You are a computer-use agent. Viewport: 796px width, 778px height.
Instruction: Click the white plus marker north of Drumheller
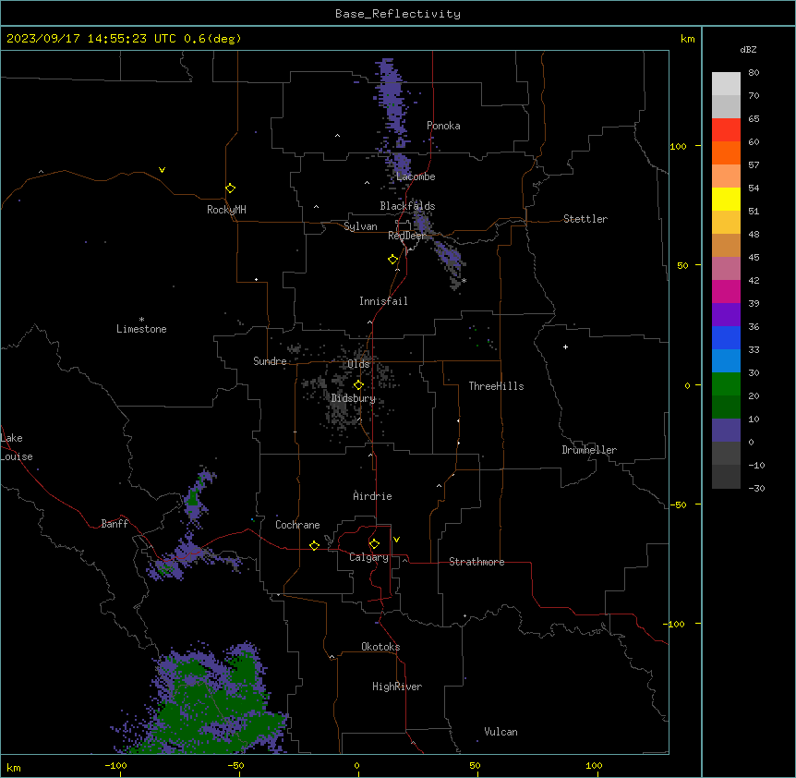click(565, 346)
